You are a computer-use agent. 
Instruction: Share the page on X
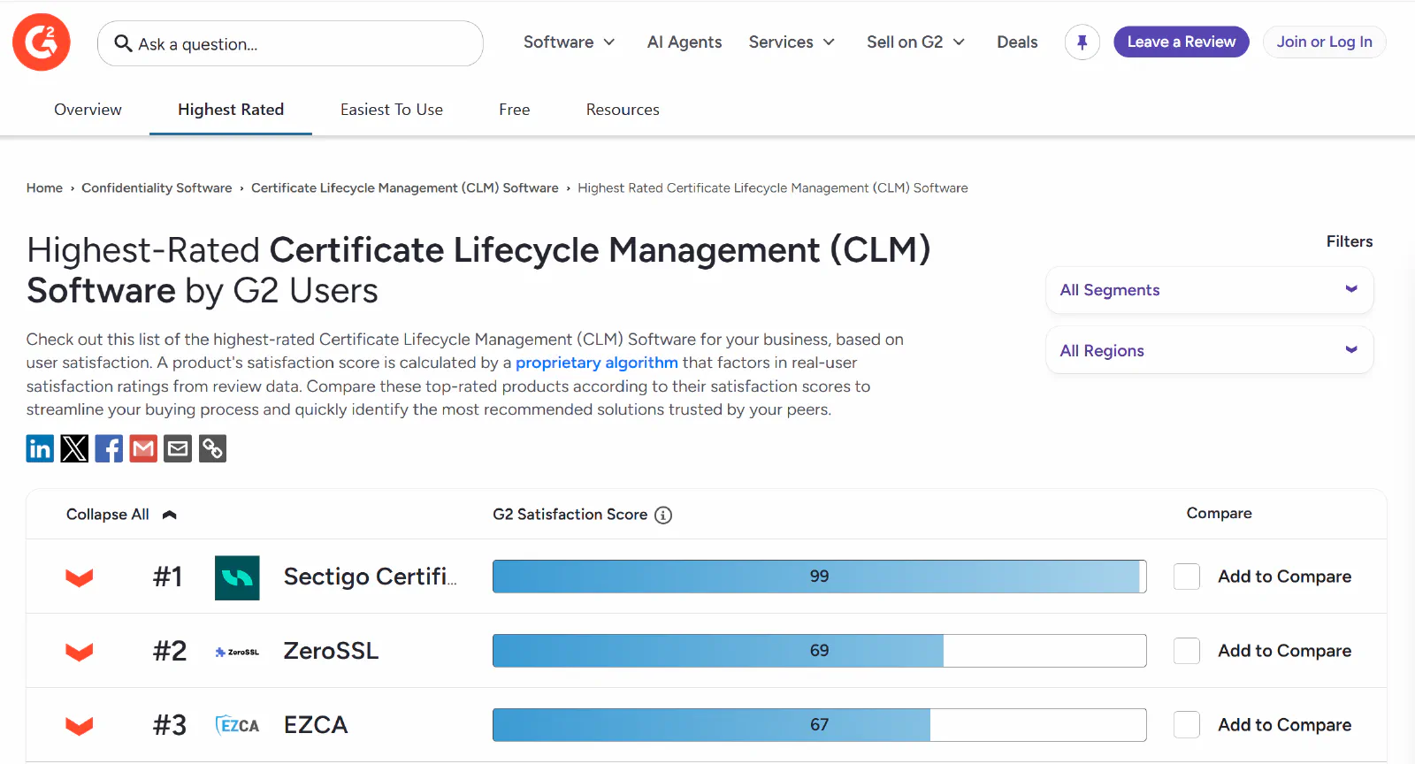(74, 448)
